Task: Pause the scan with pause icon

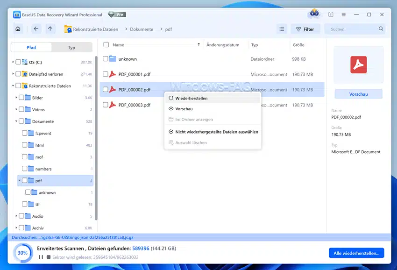Action: [41, 257]
